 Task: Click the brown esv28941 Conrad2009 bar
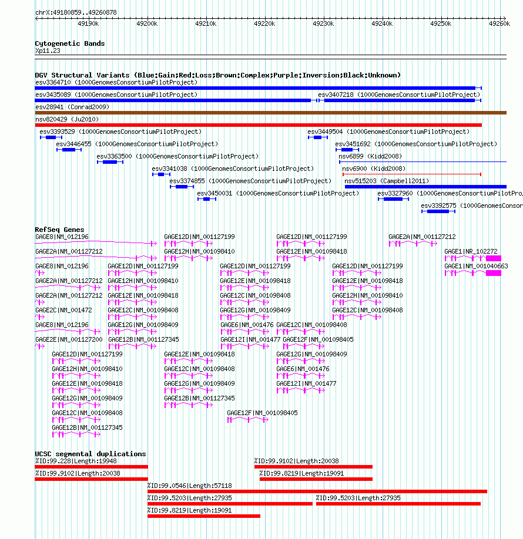(271, 113)
